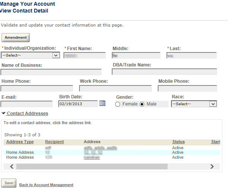Collapse the Contact Addresses section

[x=25, y=114]
